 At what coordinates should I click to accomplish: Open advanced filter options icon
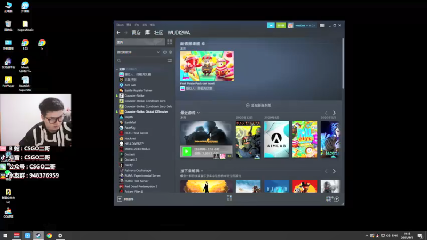click(x=170, y=60)
